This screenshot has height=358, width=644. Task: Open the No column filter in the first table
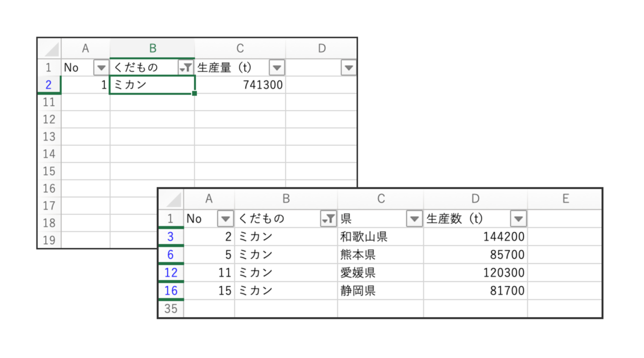tap(101, 68)
